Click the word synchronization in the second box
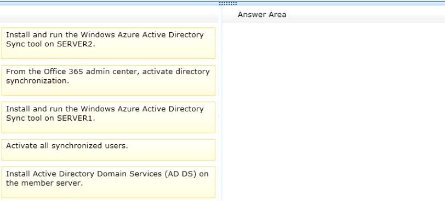445x201 pixels. click(x=37, y=81)
